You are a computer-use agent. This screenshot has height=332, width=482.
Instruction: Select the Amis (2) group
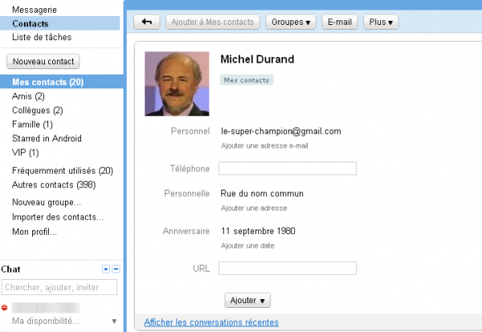pyautogui.click(x=28, y=96)
